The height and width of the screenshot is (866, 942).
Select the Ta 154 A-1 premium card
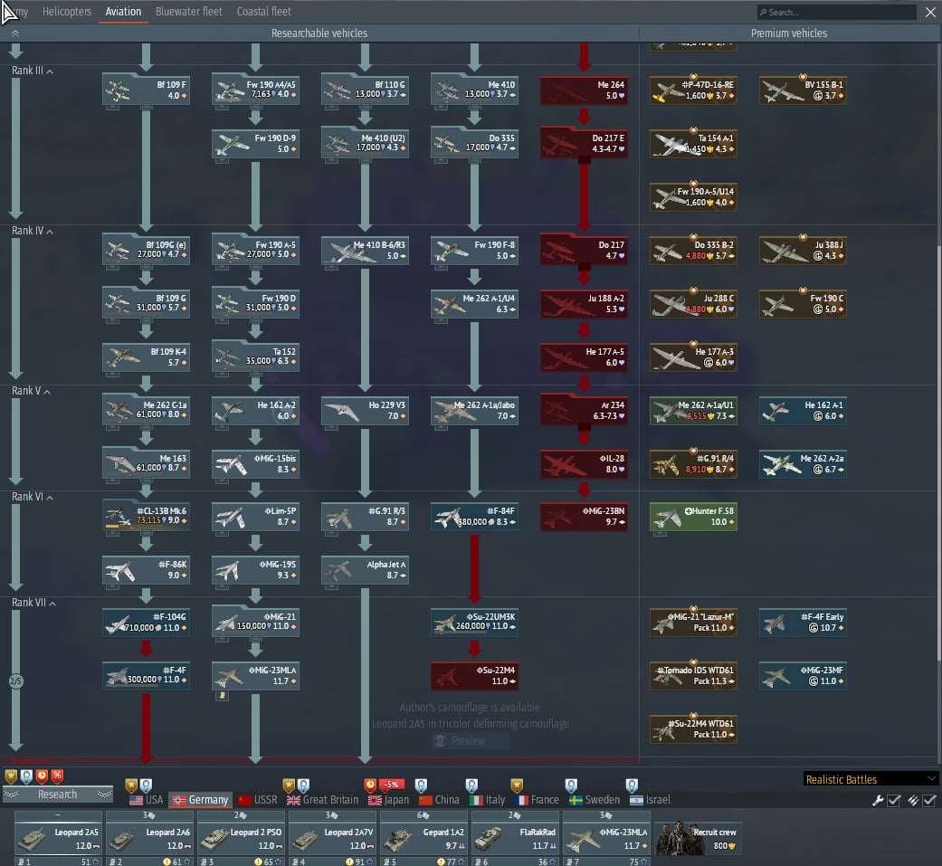pos(693,143)
